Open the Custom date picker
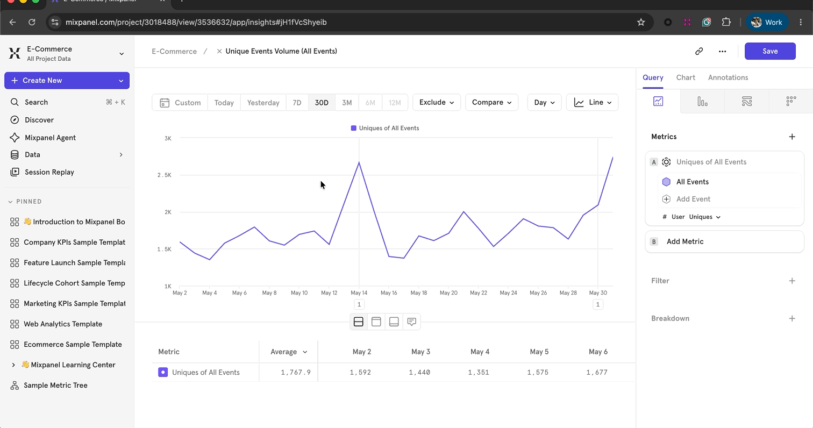The width and height of the screenshot is (813, 428). point(180,102)
